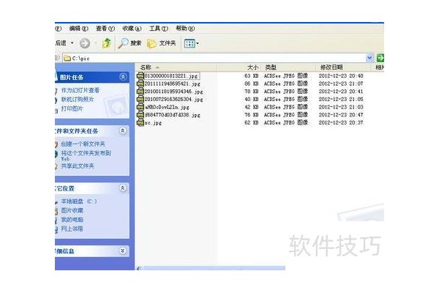Screen dimensions: 439x293
Task: Click the horizontal scrollbar track
Action: tap(214, 268)
